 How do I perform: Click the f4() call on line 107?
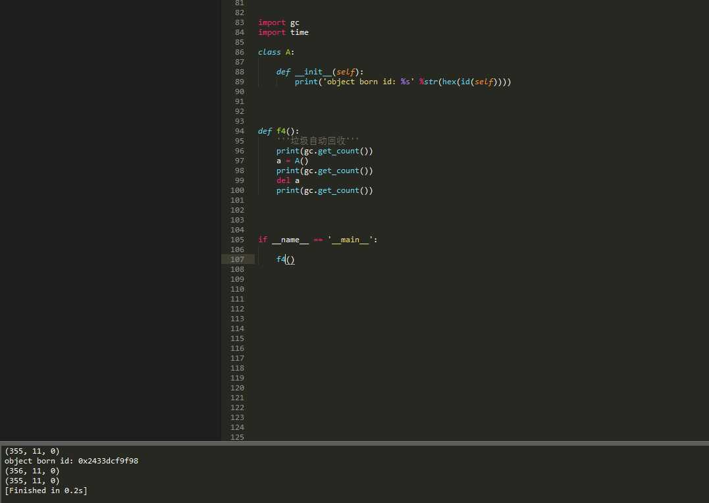click(x=285, y=259)
